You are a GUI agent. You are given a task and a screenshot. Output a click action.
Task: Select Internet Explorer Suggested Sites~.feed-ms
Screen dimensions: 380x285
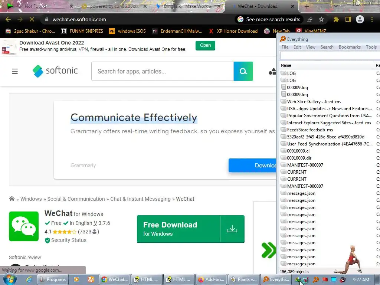click(329, 123)
